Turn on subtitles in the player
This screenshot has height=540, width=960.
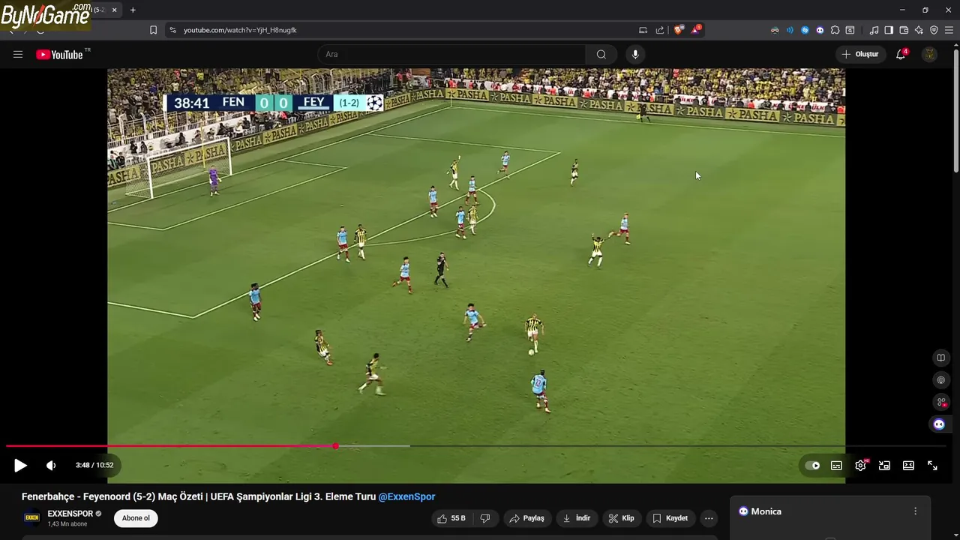[836, 466]
